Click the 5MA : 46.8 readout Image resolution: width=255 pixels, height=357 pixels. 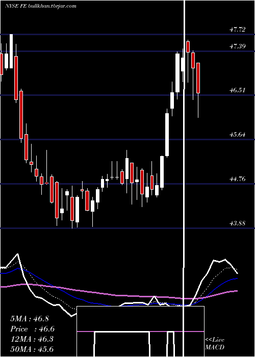(x=30, y=319)
